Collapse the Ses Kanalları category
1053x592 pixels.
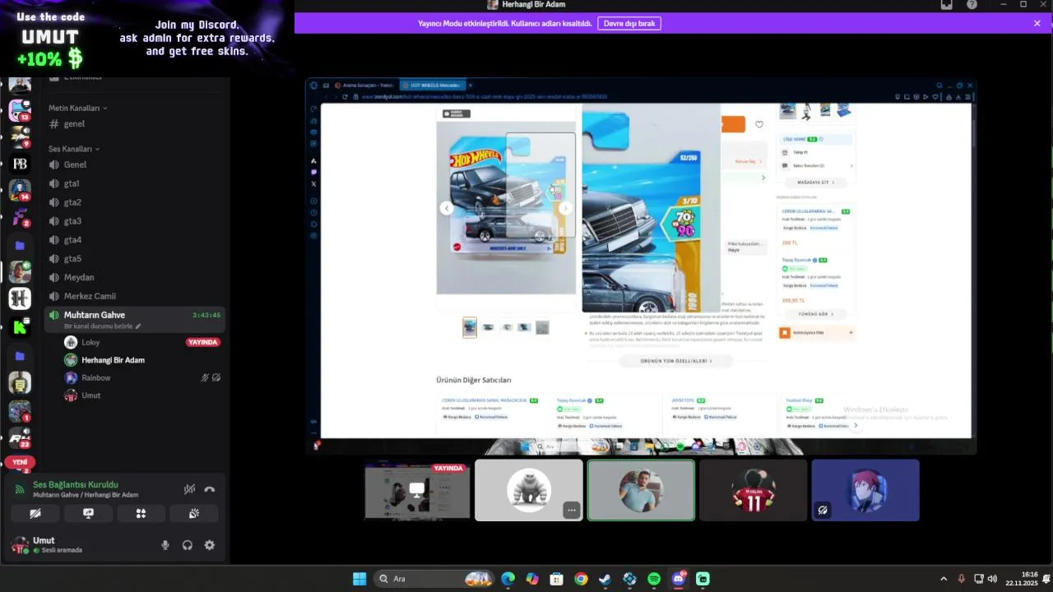tap(74, 149)
